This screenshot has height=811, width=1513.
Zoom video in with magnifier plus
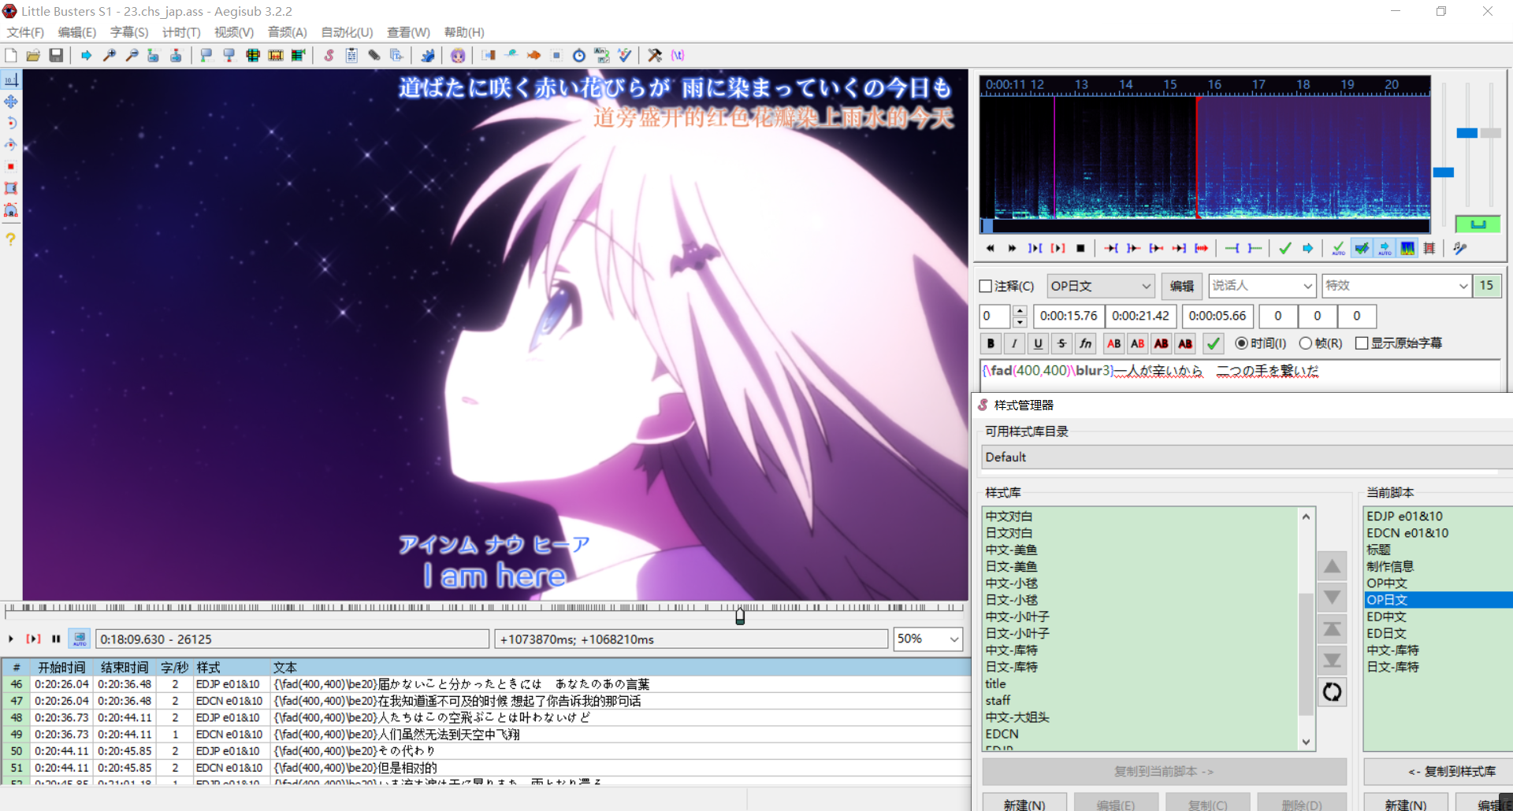pos(110,55)
